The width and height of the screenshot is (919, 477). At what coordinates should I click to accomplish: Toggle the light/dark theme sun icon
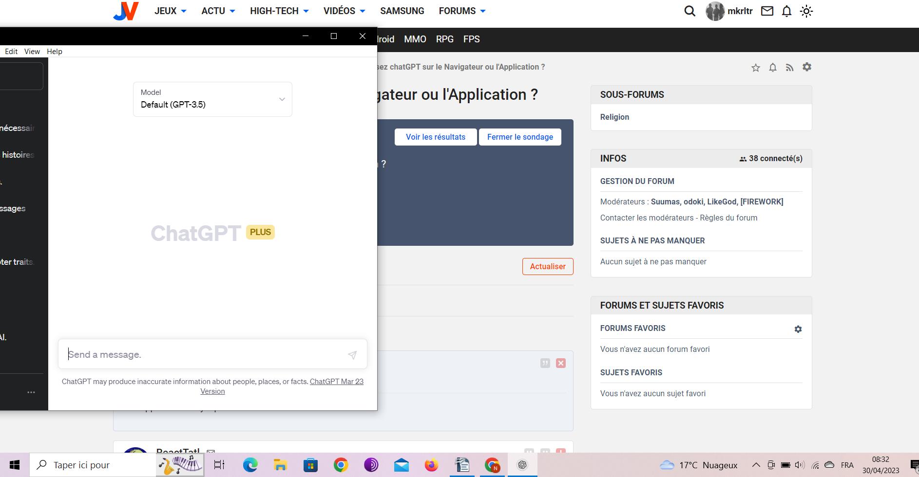[x=806, y=11]
